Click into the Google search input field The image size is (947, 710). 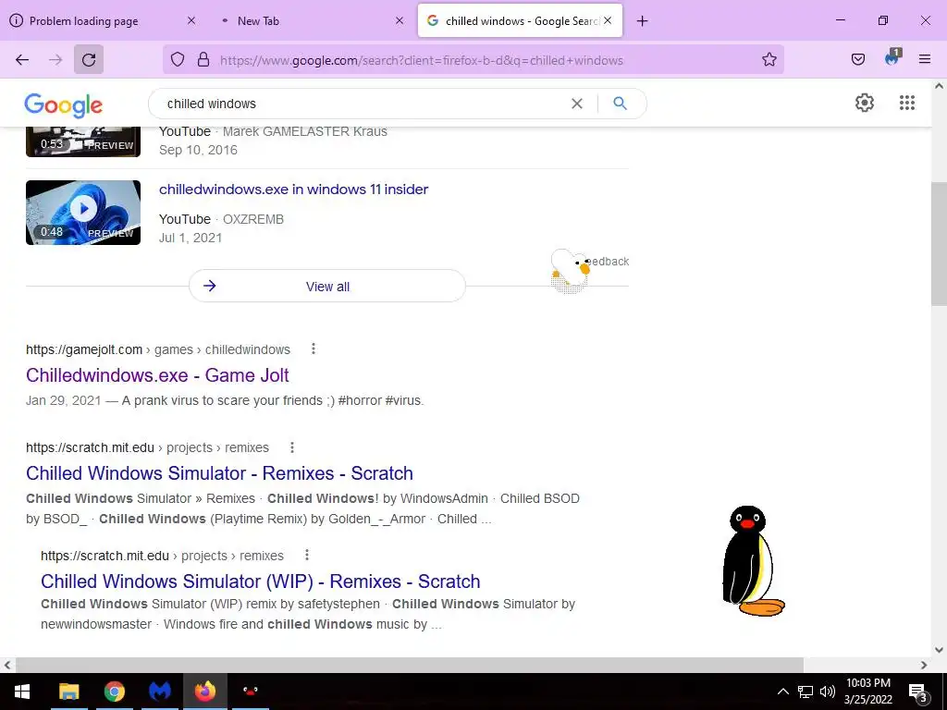363,104
